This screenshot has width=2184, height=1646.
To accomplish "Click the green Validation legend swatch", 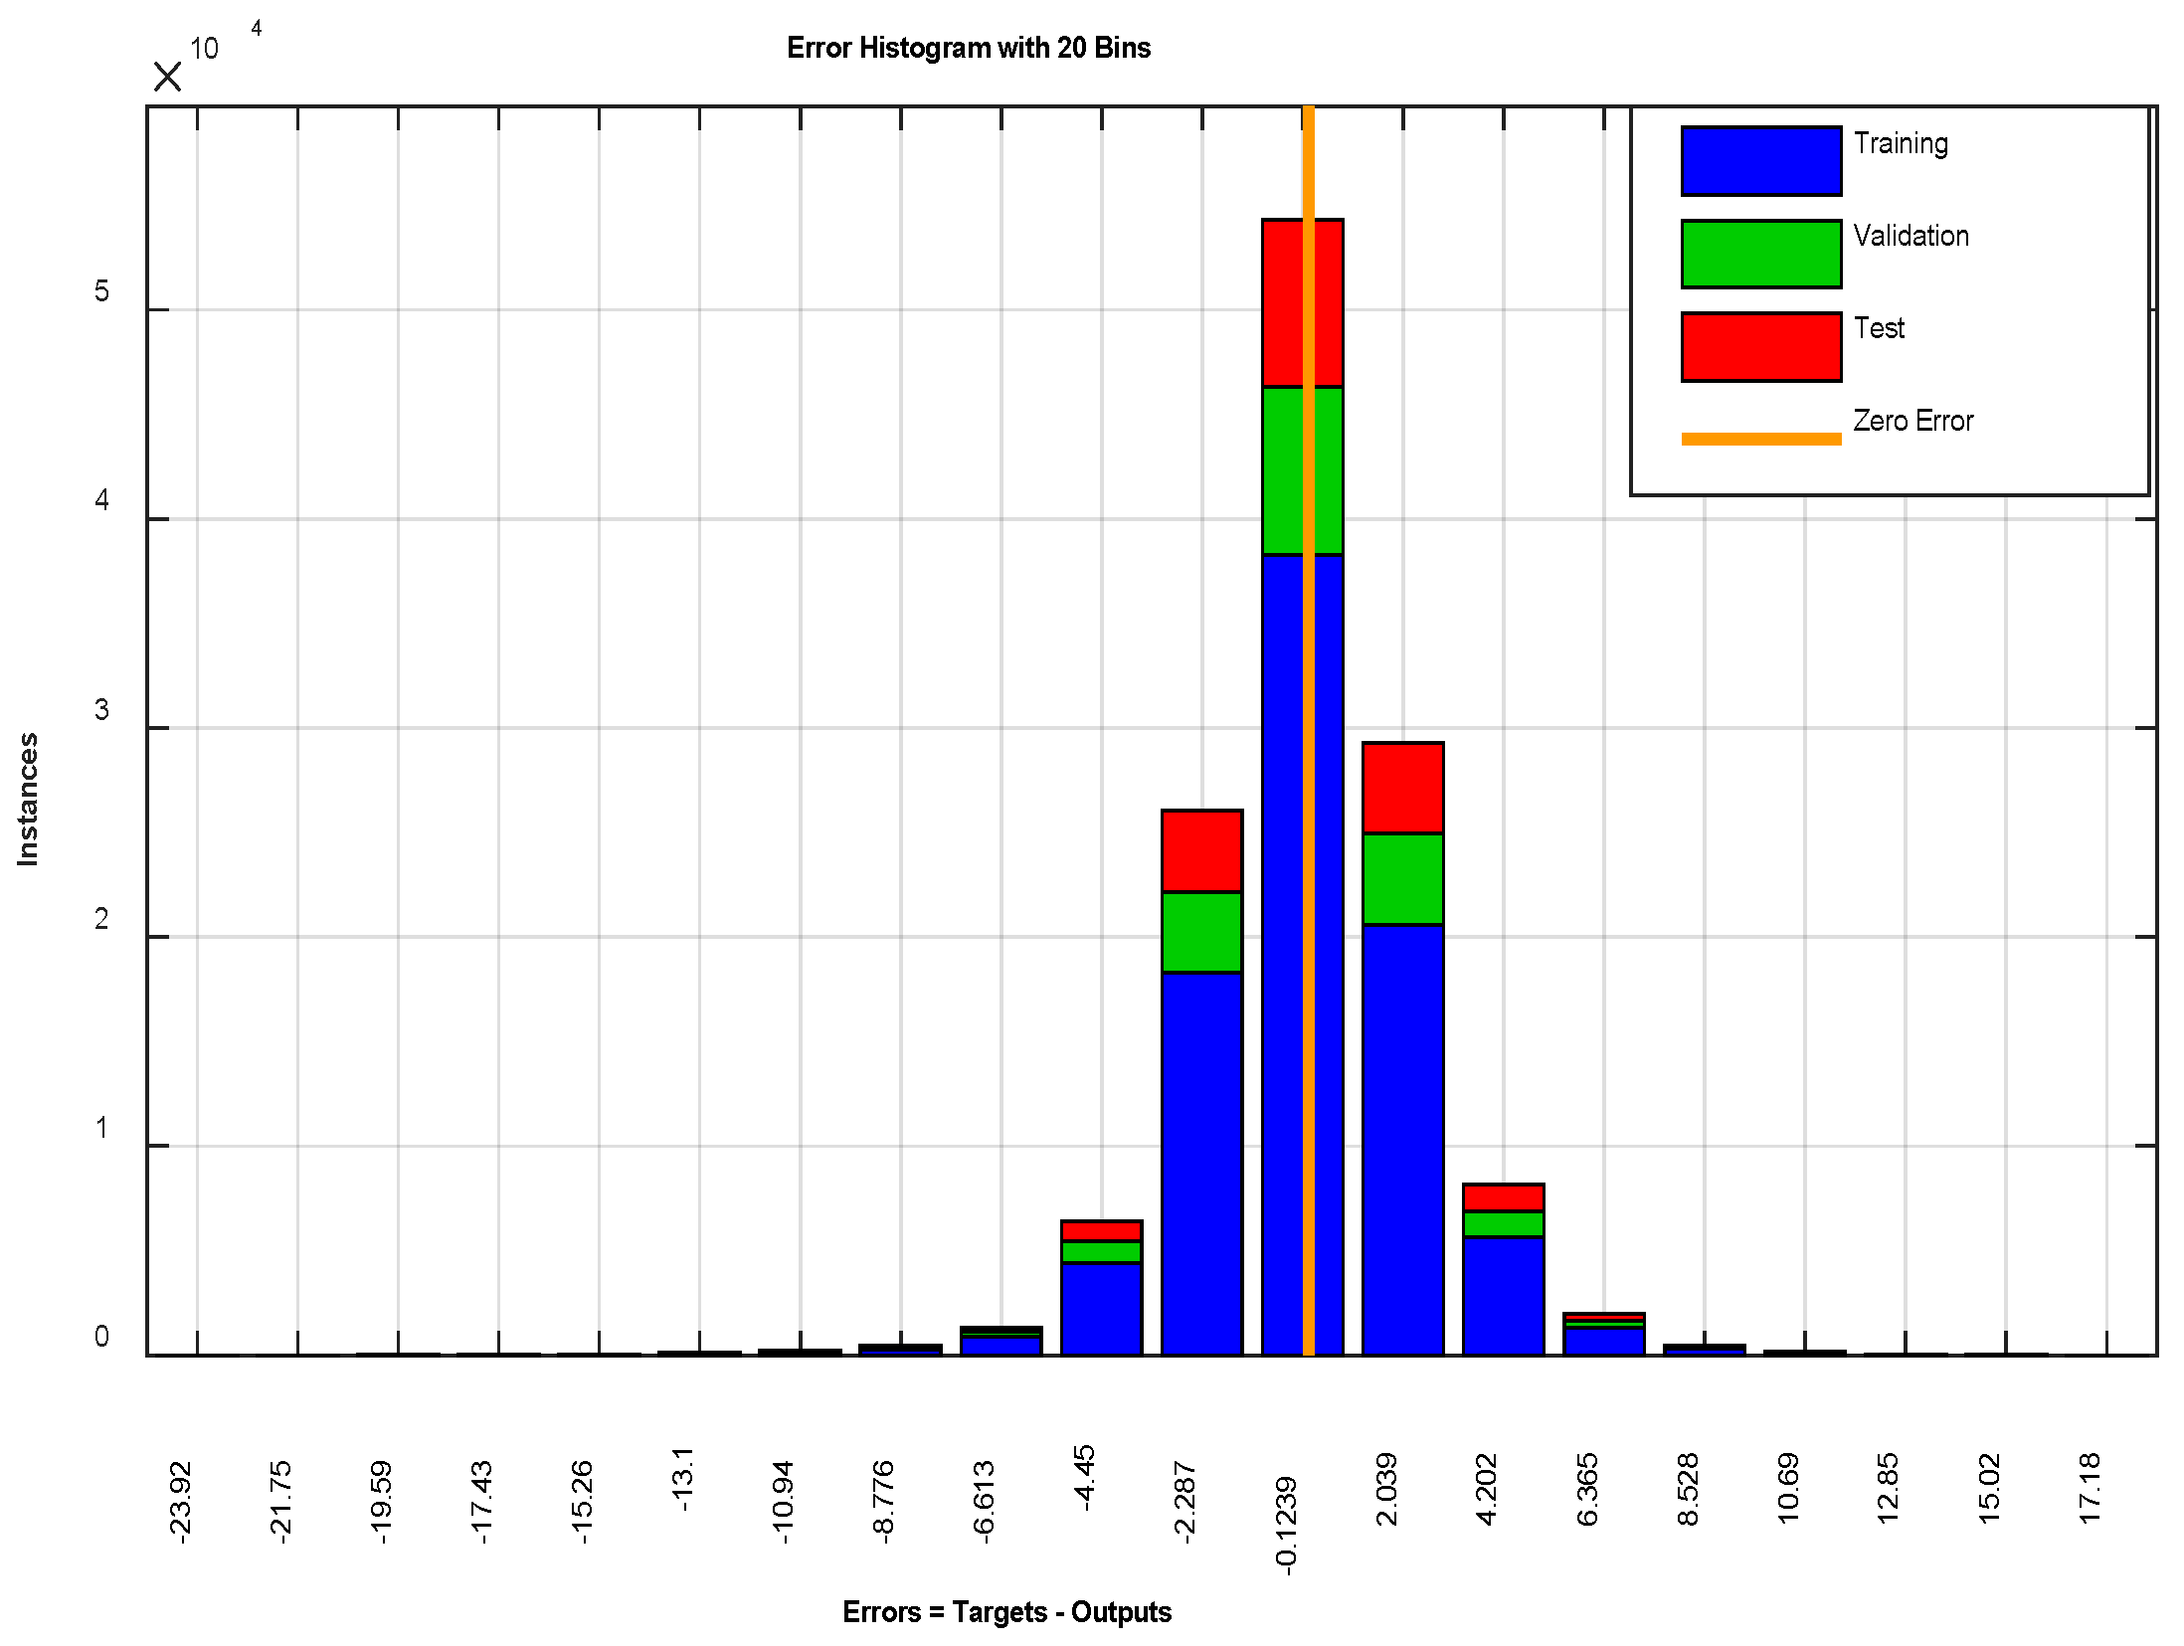I will pos(1760,254).
